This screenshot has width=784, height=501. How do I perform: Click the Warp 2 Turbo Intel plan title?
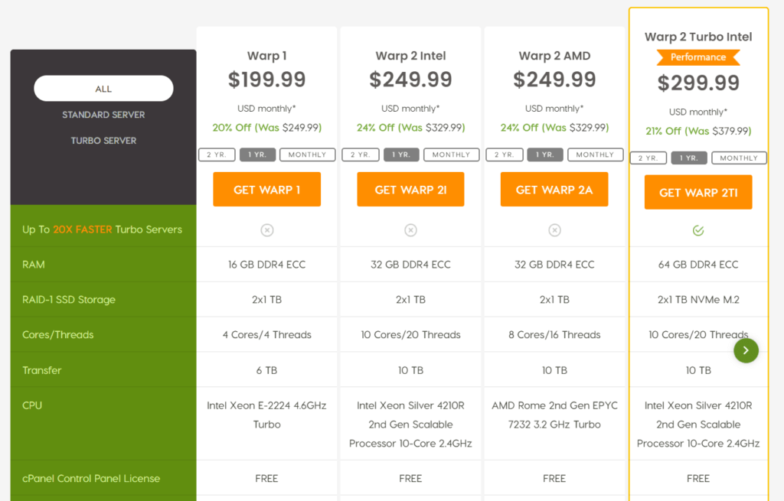698,37
